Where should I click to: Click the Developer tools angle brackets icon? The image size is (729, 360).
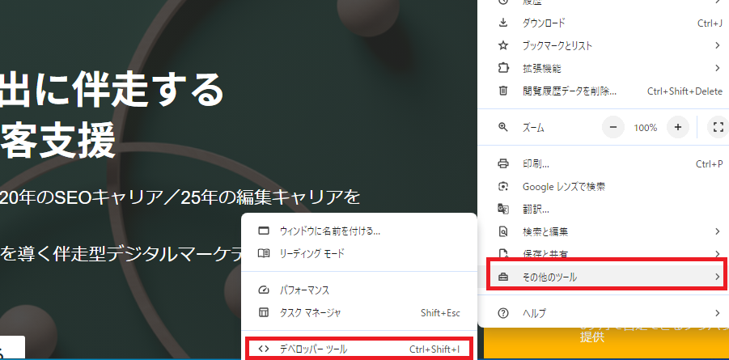[x=264, y=349]
